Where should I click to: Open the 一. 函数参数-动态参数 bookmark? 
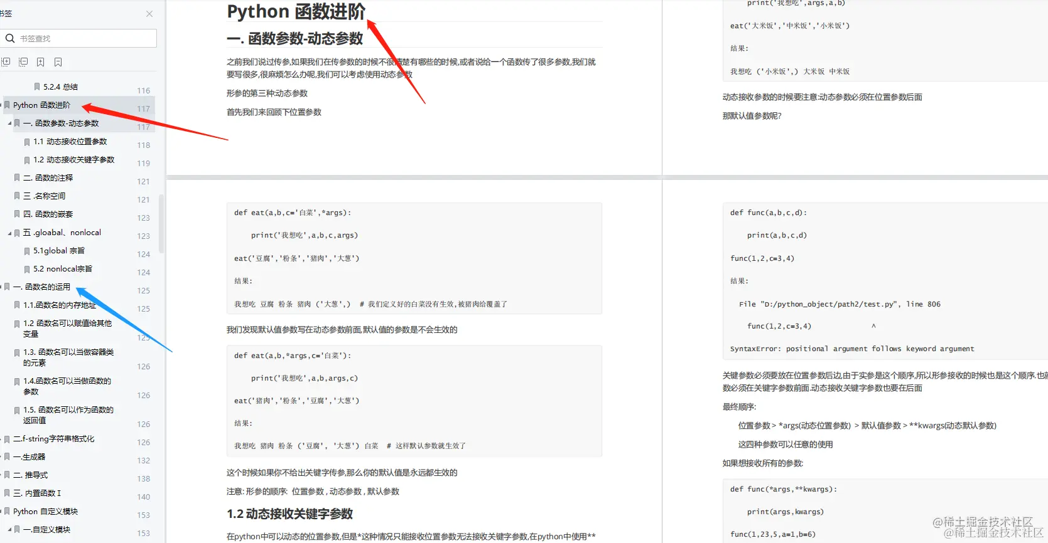(x=61, y=124)
